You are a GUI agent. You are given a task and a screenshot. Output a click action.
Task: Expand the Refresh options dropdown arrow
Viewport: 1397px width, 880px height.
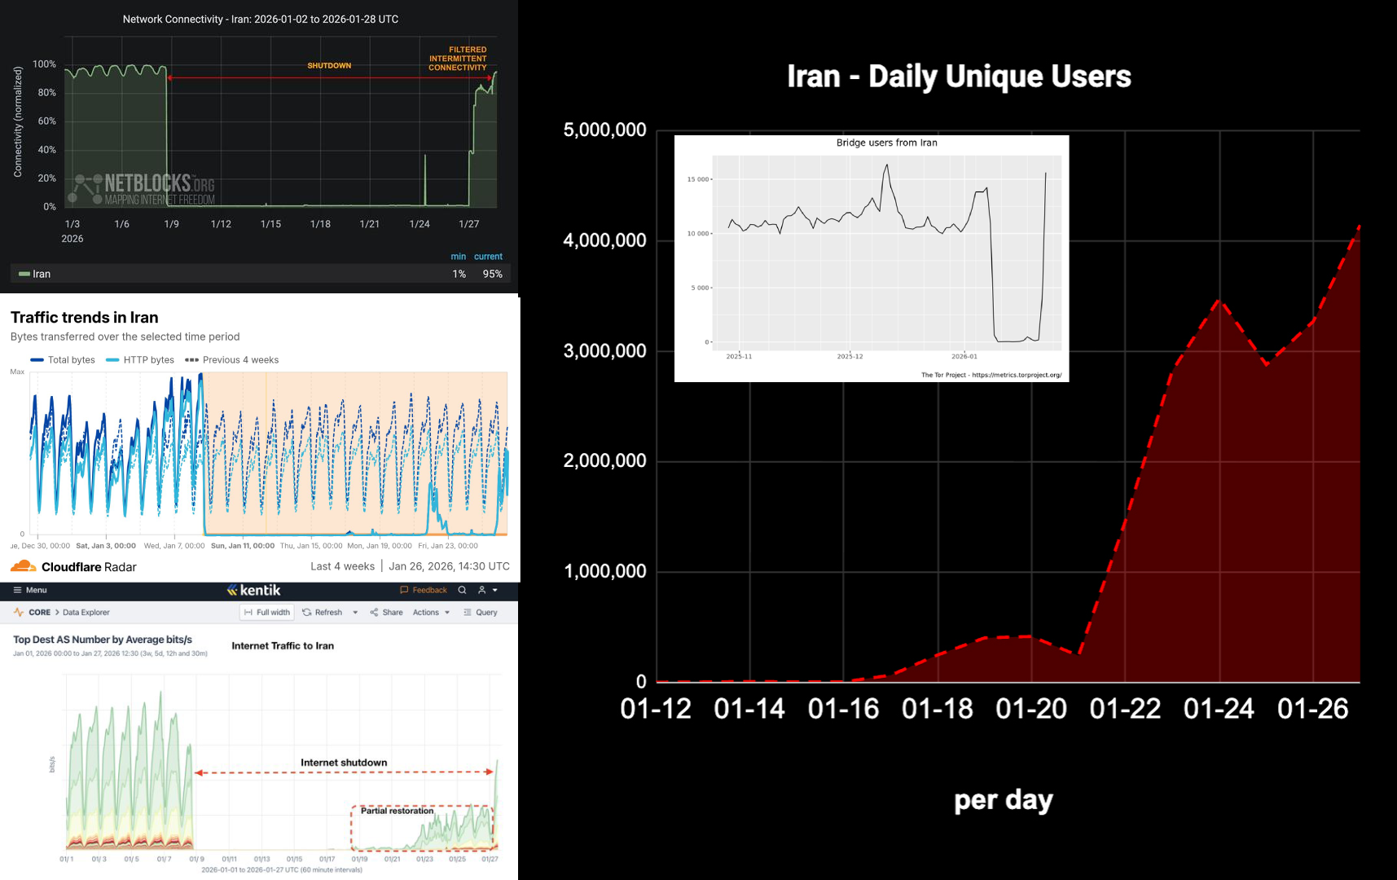(x=355, y=613)
